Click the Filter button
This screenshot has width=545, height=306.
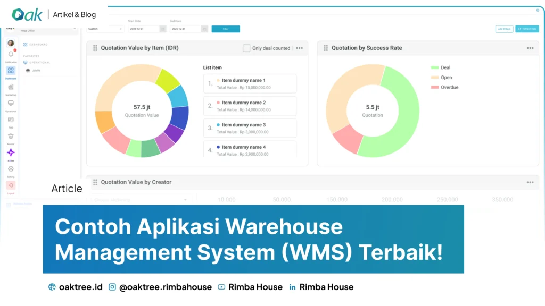[226, 29]
